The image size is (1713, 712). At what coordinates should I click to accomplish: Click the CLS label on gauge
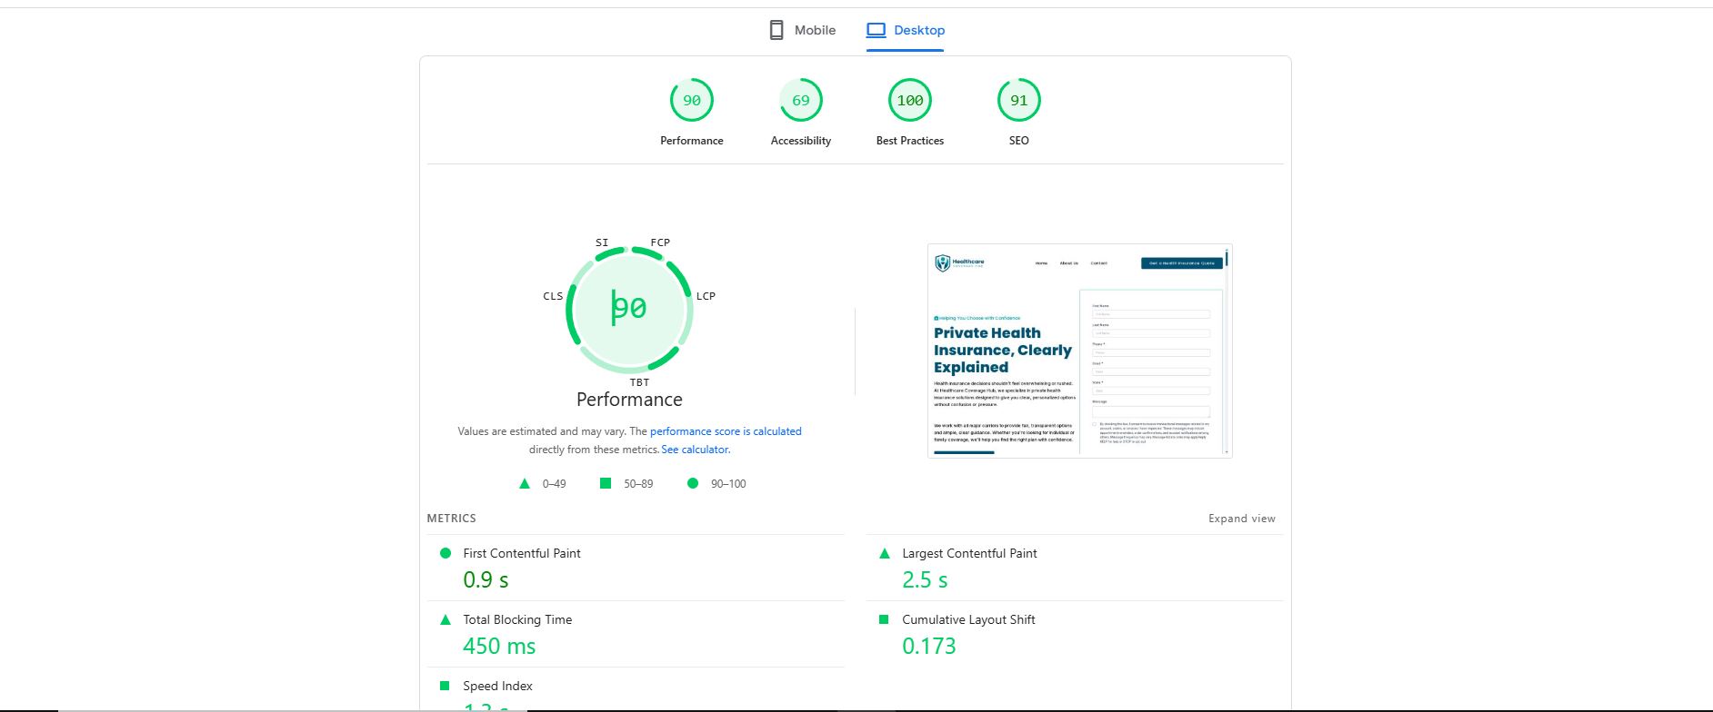click(x=553, y=296)
